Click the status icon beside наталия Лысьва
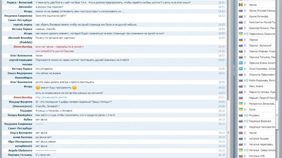Screen dimensions: 282x158 tap(245, 139)
